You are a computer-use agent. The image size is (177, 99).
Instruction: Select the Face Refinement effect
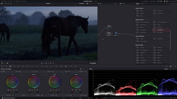161,13
